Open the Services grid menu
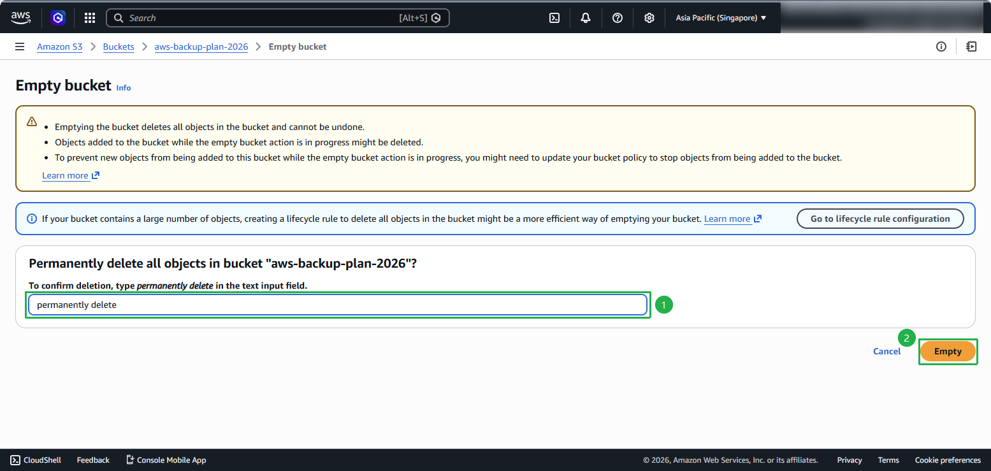The height and width of the screenshot is (471, 991). (x=90, y=18)
